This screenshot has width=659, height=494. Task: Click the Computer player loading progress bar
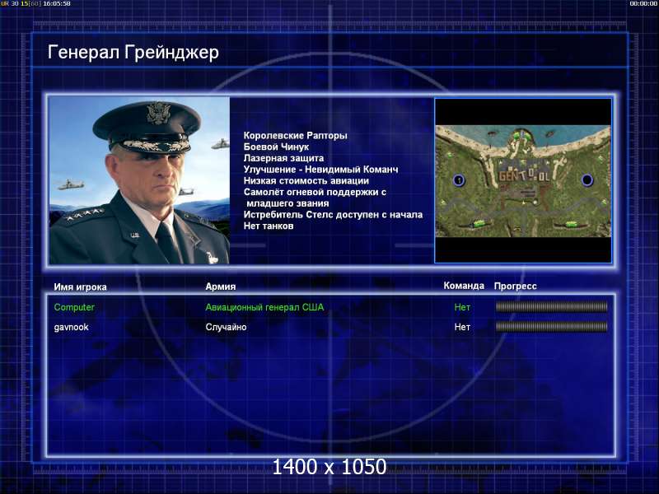coord(551,307)
